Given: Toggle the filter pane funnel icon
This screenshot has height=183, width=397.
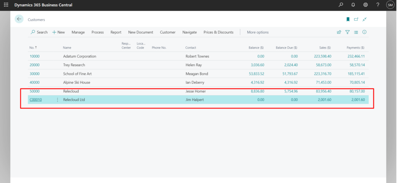Looking at the screenshot, I should point(348,32).
